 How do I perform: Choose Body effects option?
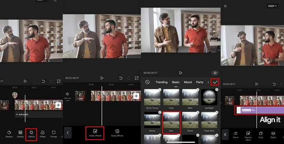(x=117, y=133)
